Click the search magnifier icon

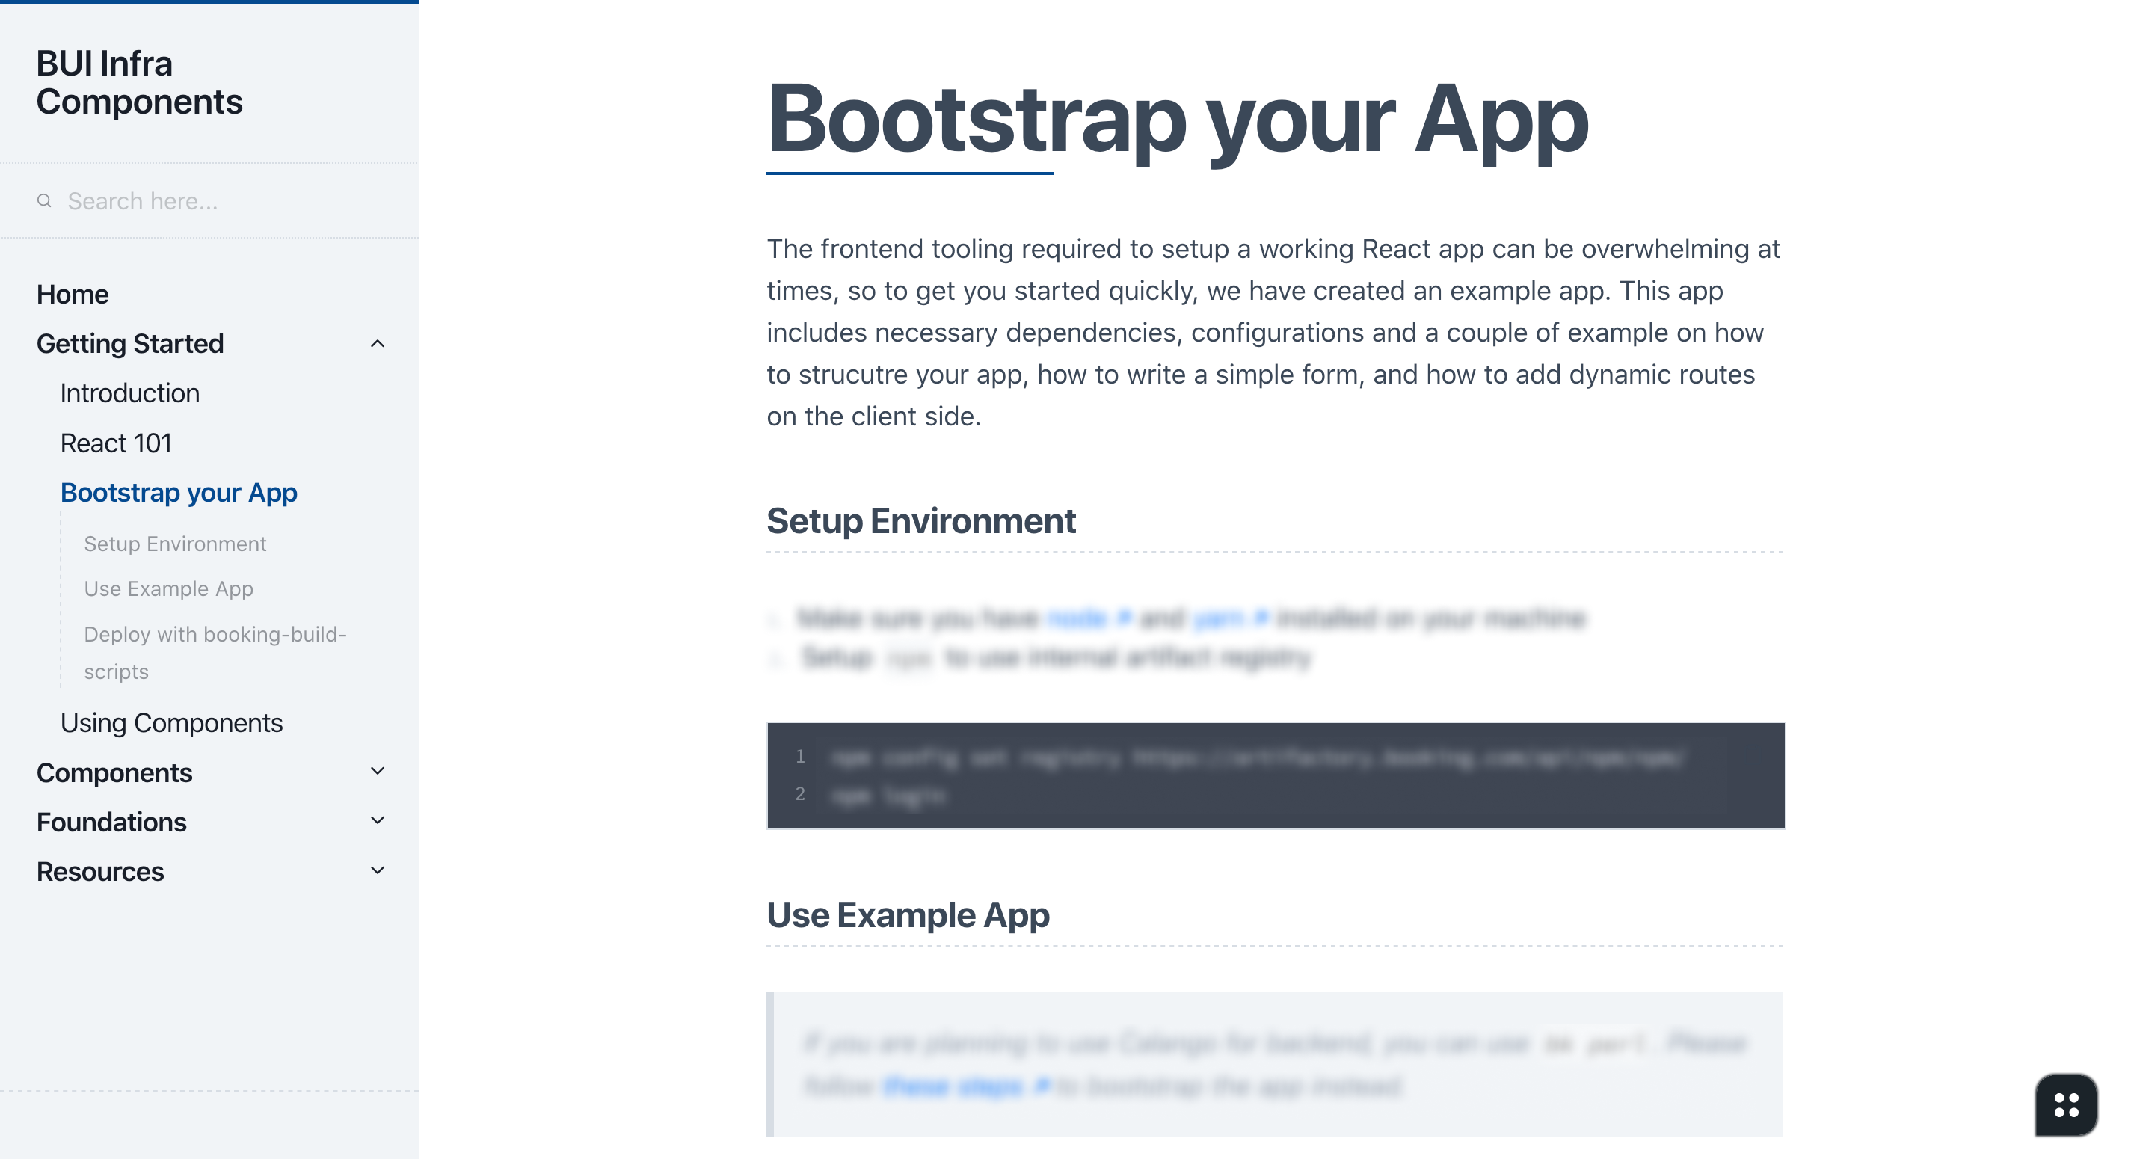(44, 201)
